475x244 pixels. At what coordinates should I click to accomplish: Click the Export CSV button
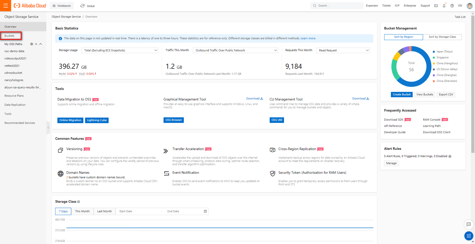point(446,95)
